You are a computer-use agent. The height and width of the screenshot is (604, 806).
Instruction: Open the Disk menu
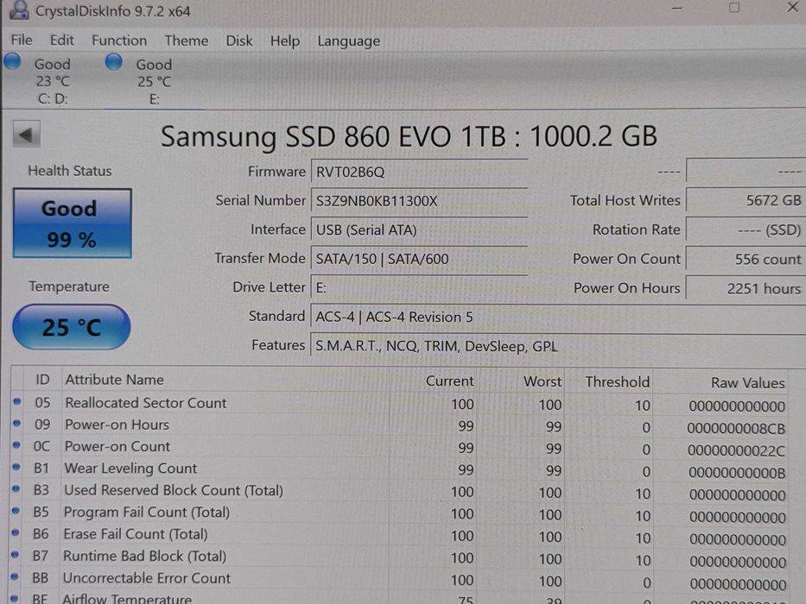tap(239, 41)
